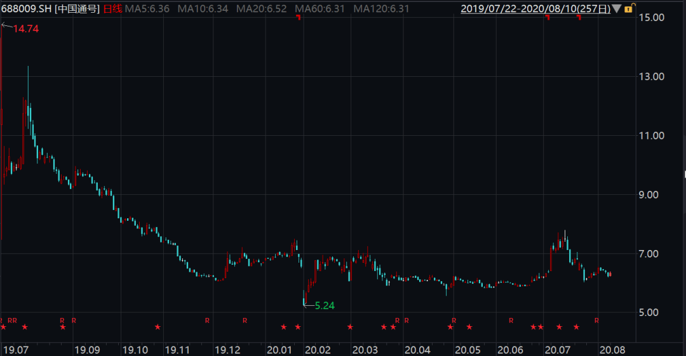Open the dropdown triangle beside the date range

(x=617, y=9)
